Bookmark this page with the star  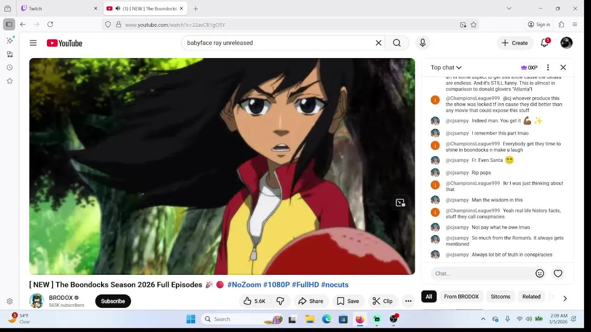pyautogui.click(x=473, y=24)
